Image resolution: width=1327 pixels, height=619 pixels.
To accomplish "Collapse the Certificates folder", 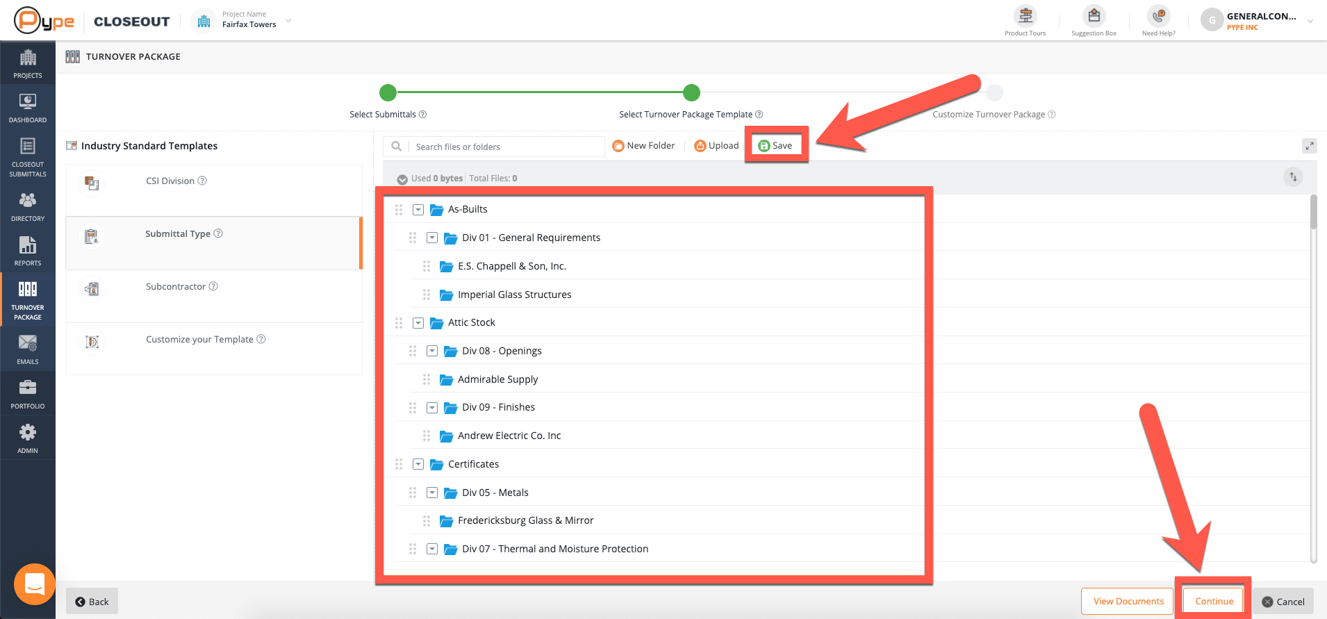I will (x=418, y=464).
